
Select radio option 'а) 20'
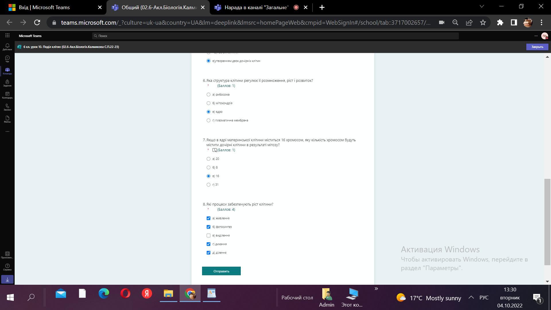pyautogui.click(x=208, y=159)
